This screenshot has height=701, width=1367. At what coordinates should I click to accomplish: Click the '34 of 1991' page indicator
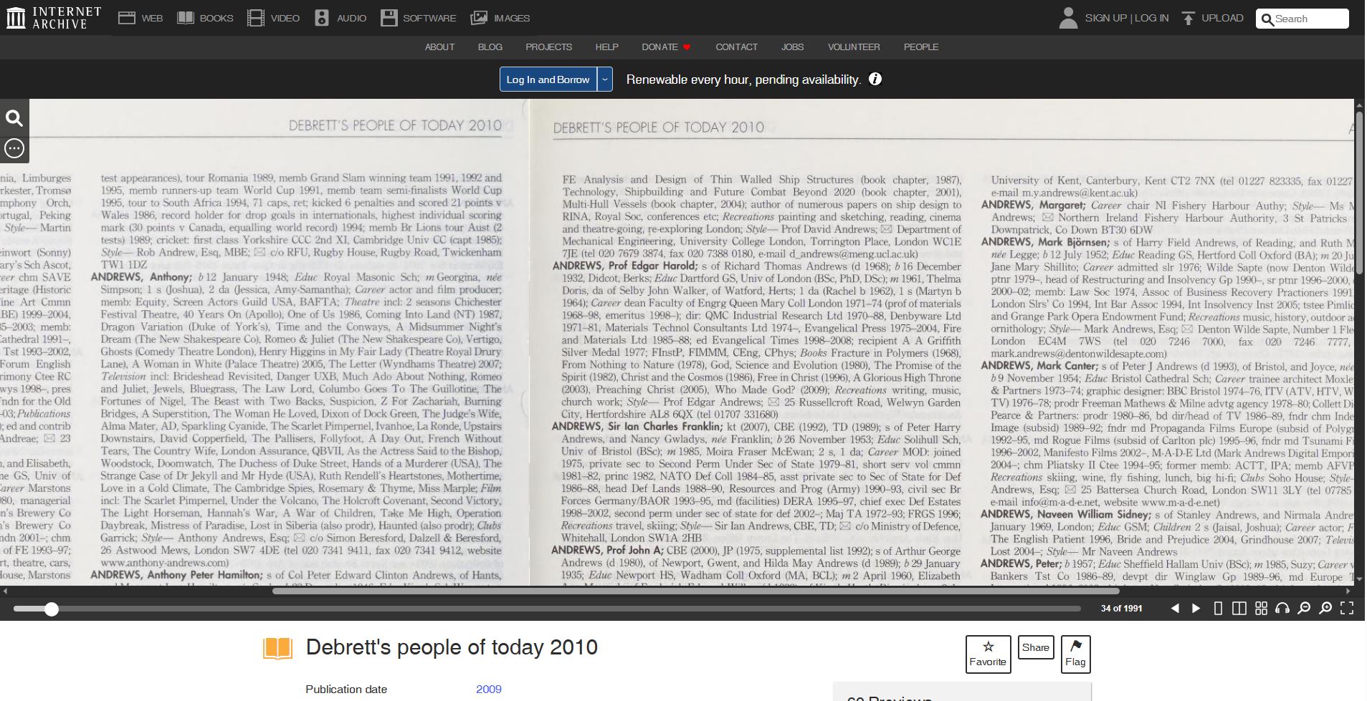click(x=1122, y=608)
